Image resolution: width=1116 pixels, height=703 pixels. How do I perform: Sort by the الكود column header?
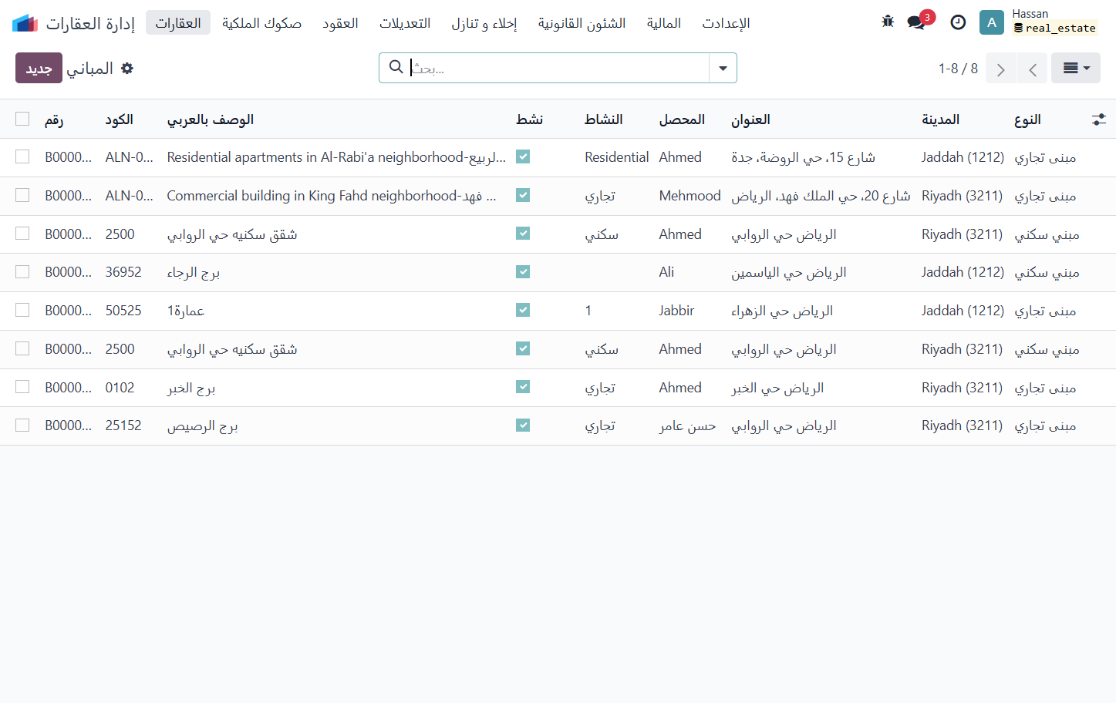coord(120,119)
